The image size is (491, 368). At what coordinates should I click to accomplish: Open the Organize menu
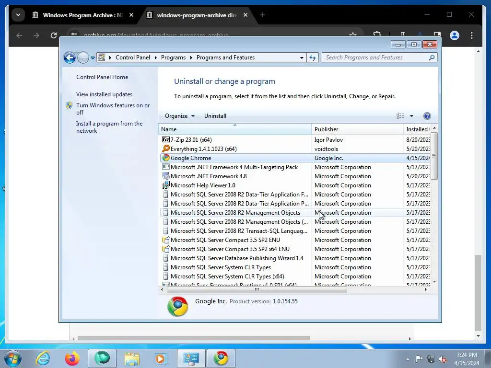coord(180,116)
